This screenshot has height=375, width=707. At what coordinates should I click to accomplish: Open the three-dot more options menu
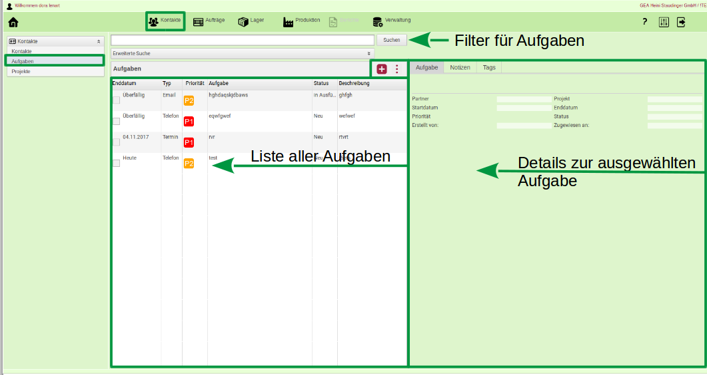[397, 68]
